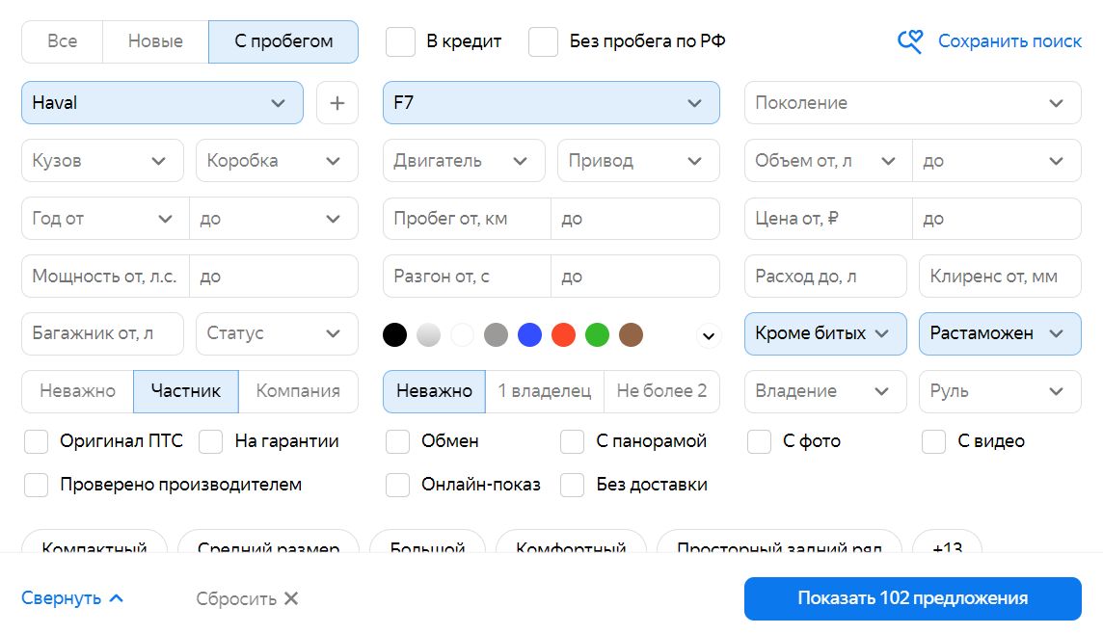Check the С фото option
Viewport: 1103px width, 634px height.
coord(759,441)
